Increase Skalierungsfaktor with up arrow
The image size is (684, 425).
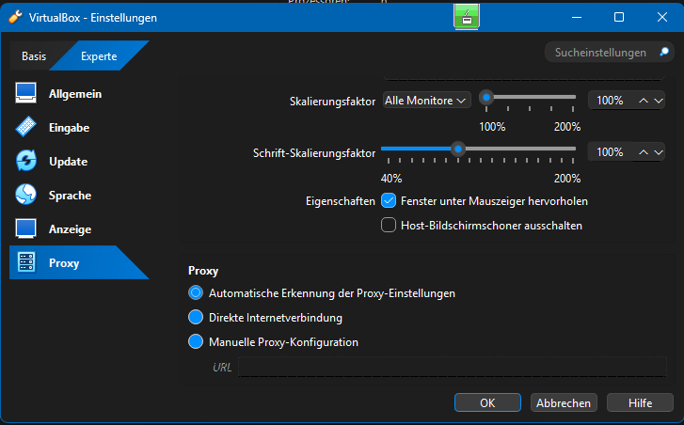(x=643, y=101)
